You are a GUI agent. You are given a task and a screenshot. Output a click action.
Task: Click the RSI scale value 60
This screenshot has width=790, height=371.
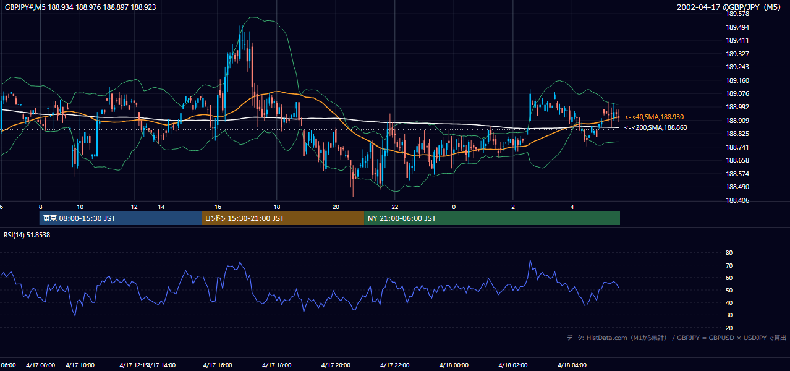click(x=729, y=278)
